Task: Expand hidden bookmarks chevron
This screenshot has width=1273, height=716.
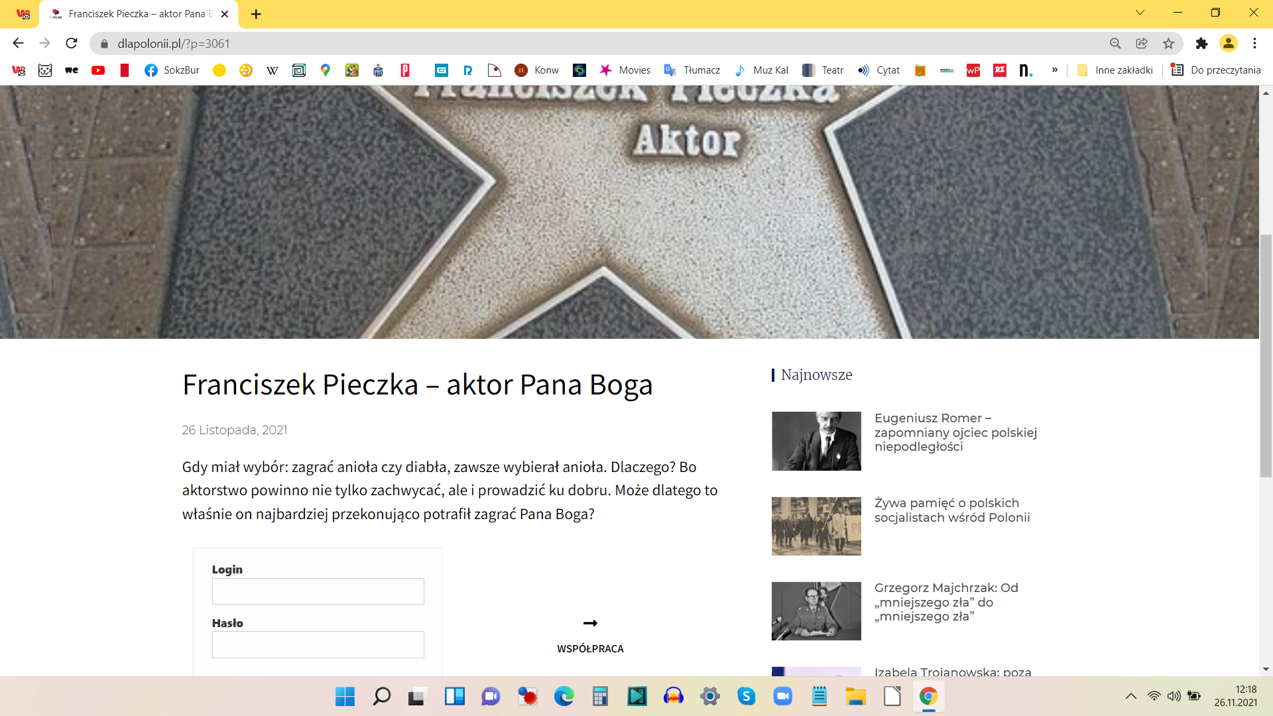Action: 1054,70
